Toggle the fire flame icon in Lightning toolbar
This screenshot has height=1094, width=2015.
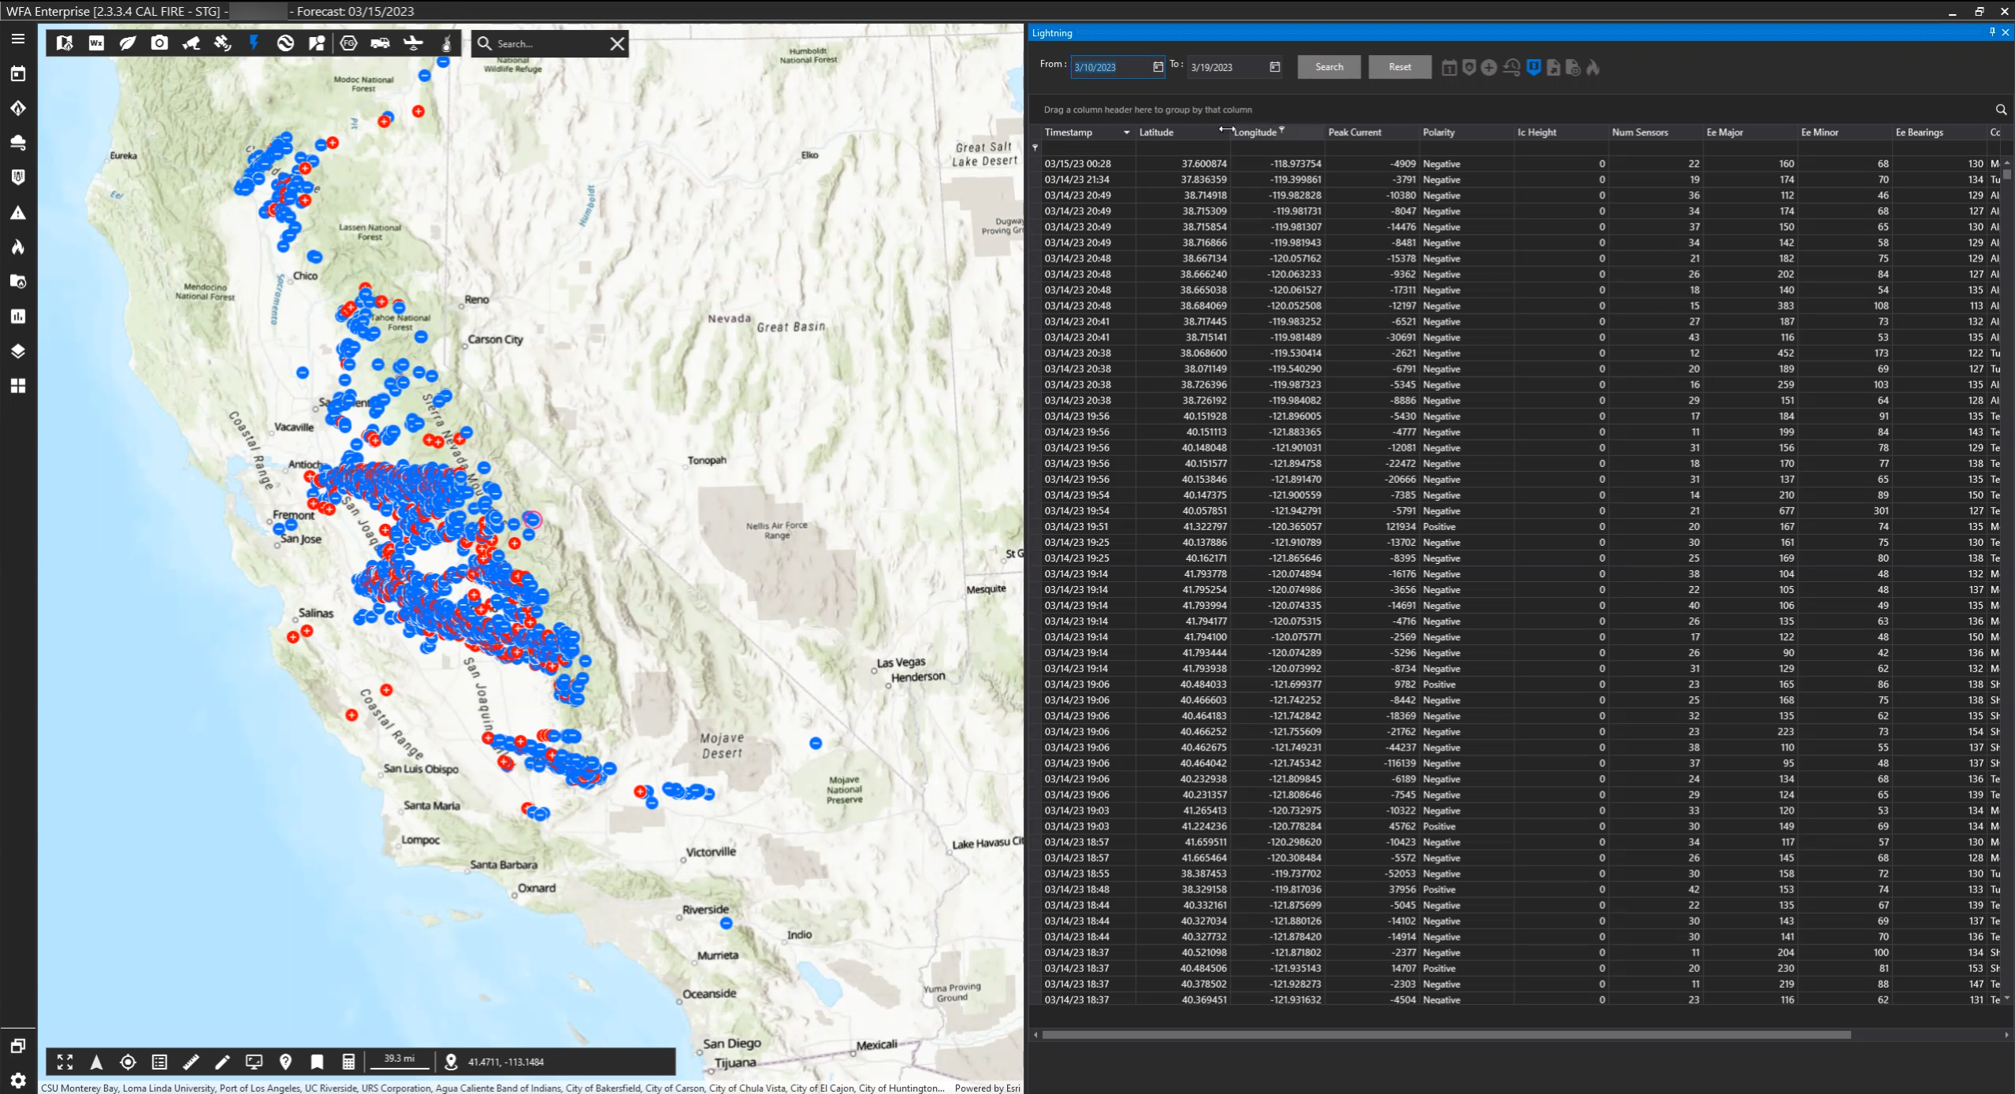pyautogui.click(x=1593, y=68)
